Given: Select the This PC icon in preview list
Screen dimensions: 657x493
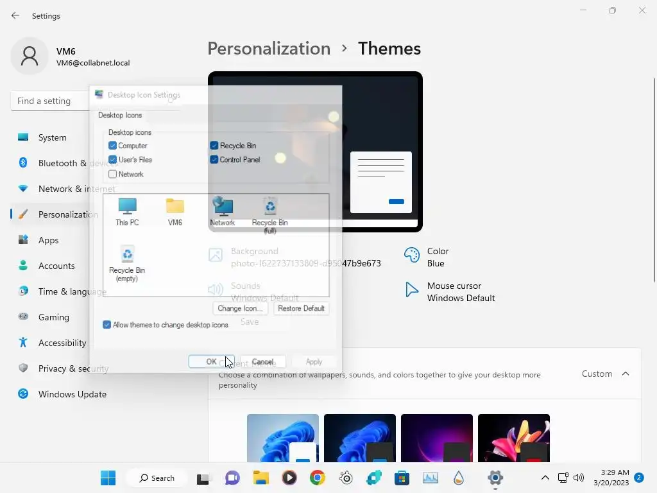Looking at the screenshot, I should click(x=128, y=212).
